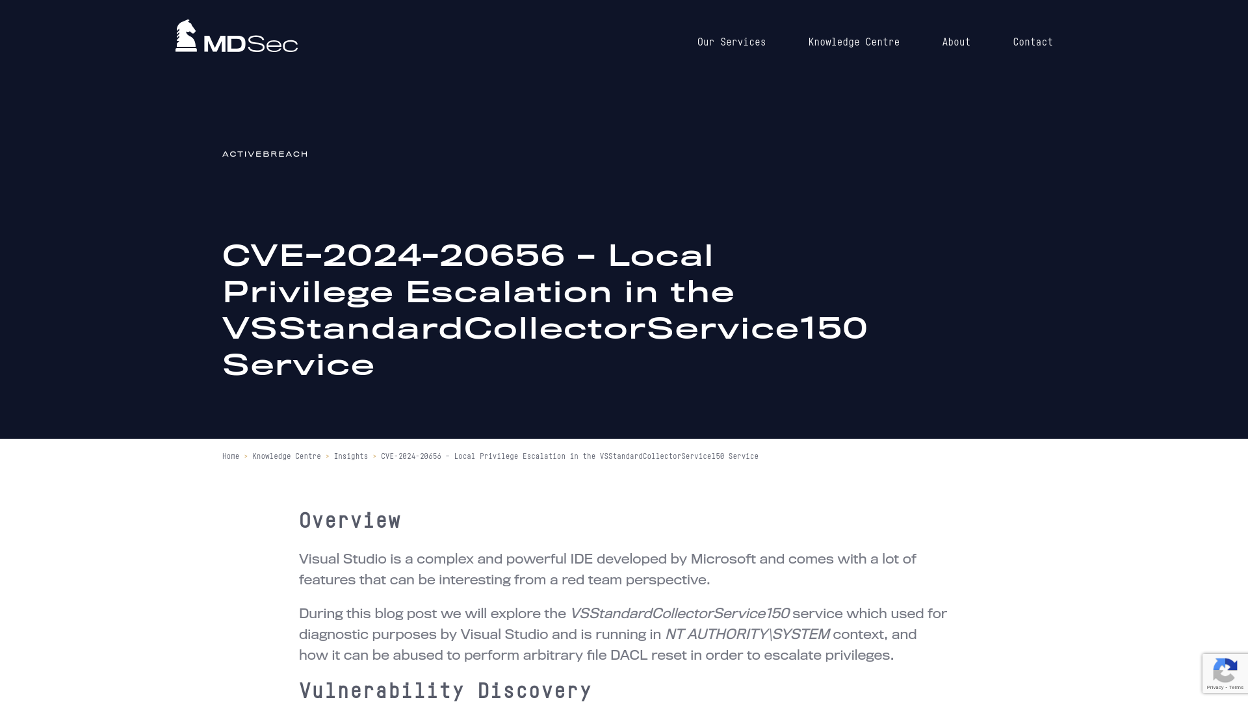Click the MDSec chess knight logo
Viewport: 1248px width, 702px height.
pos(185,35)
